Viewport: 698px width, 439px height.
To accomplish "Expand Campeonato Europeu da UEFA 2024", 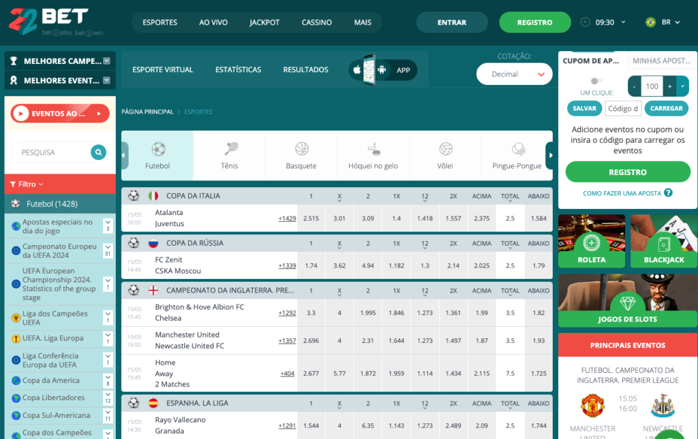I will [x=108, y=250].
